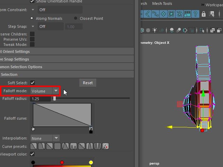223x167 pixels.
Task: Enable the Tweak Mode checkbox
Action: pos(32,45)
